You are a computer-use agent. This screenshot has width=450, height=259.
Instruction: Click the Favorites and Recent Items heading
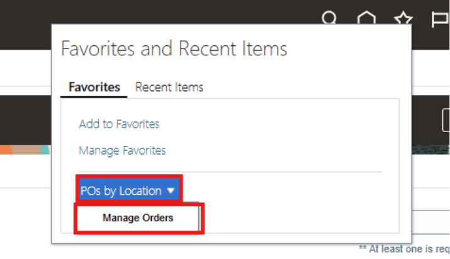click(174, 48)
